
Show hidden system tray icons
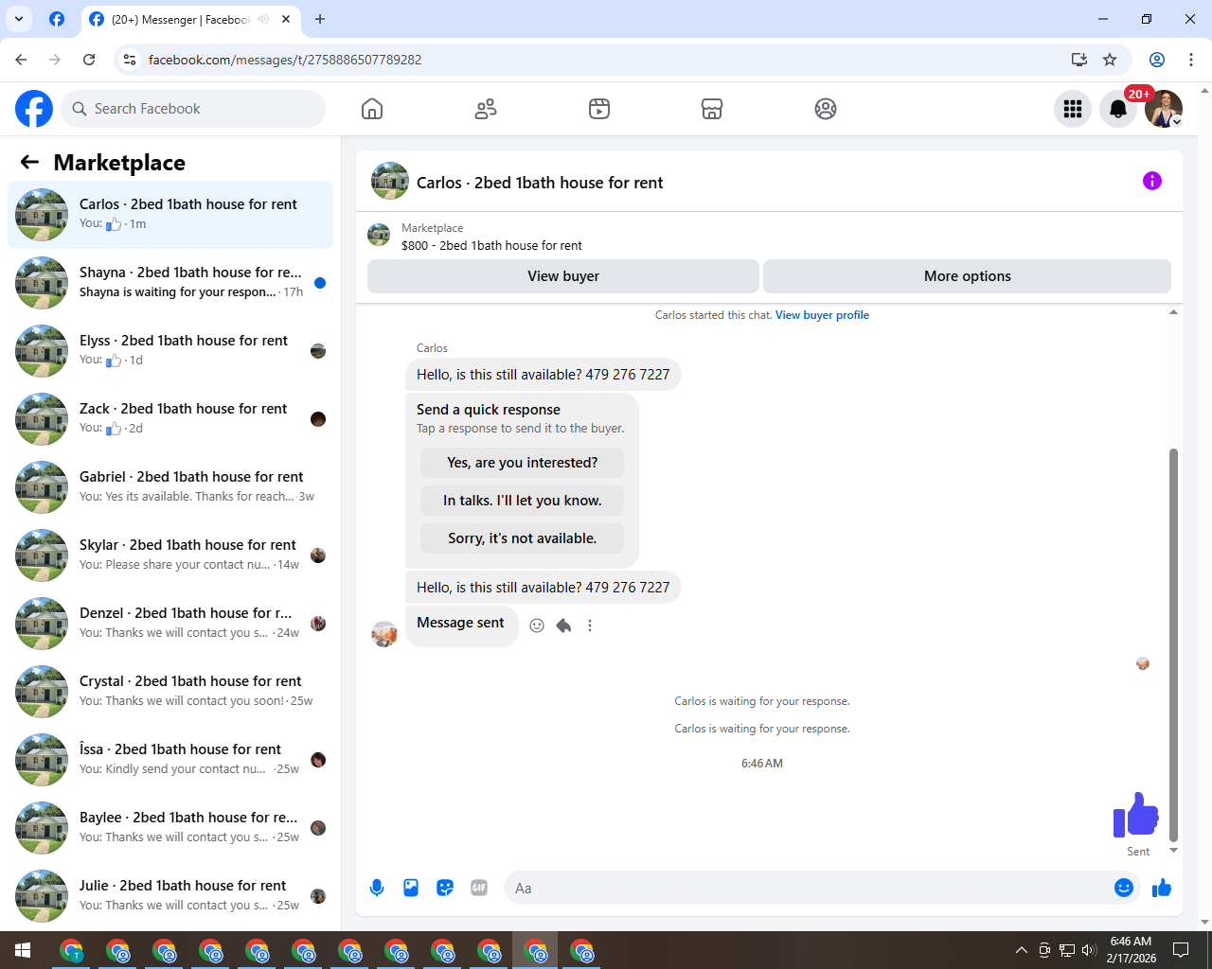point(1021,950)
